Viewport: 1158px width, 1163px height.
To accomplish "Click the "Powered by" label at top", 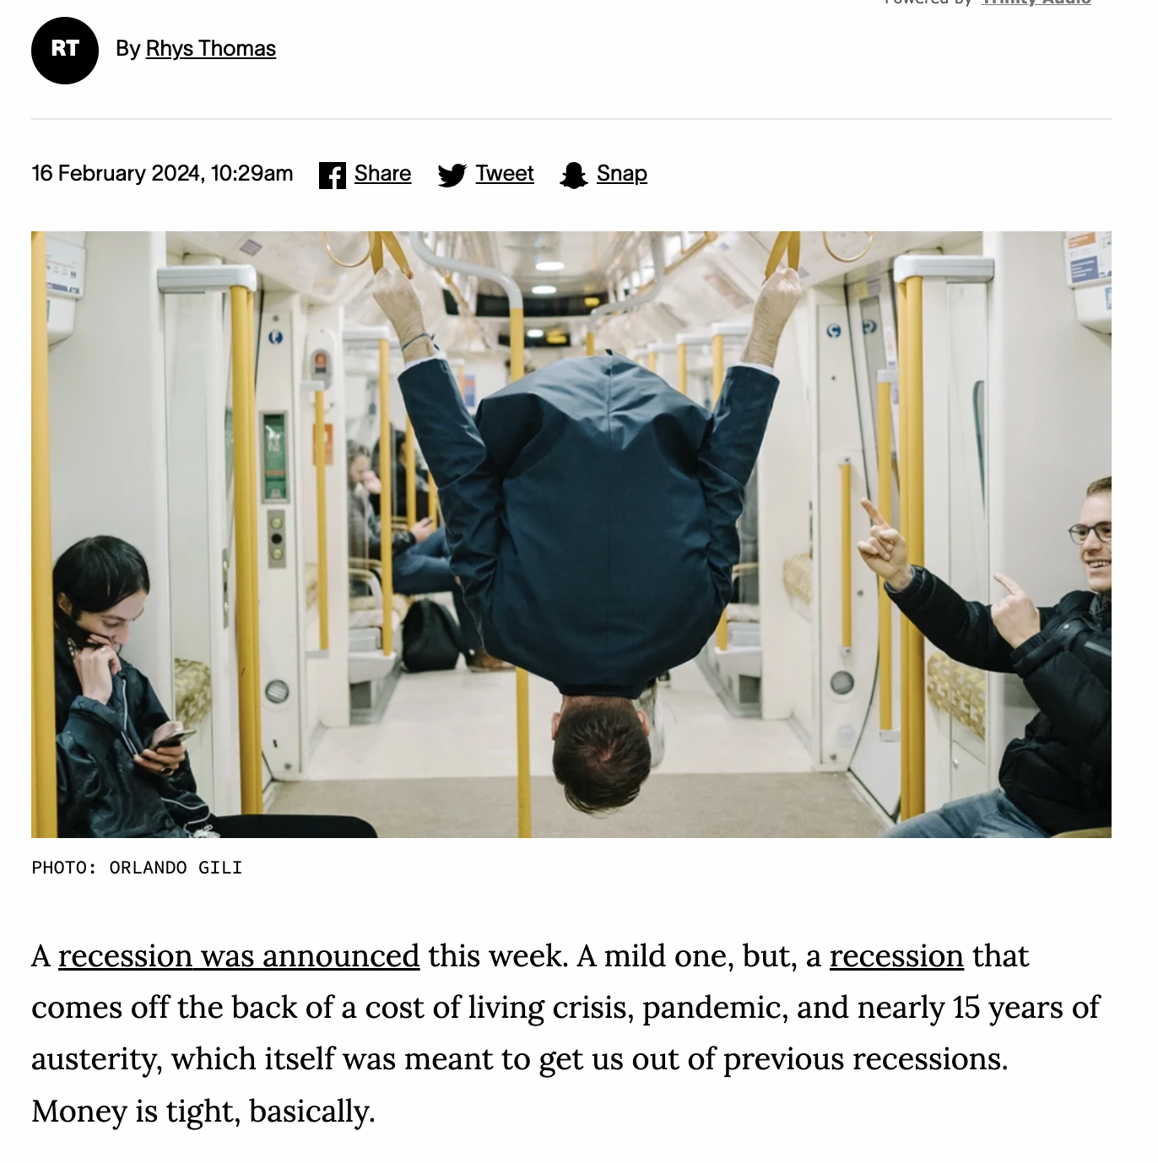I will [928, 3].
